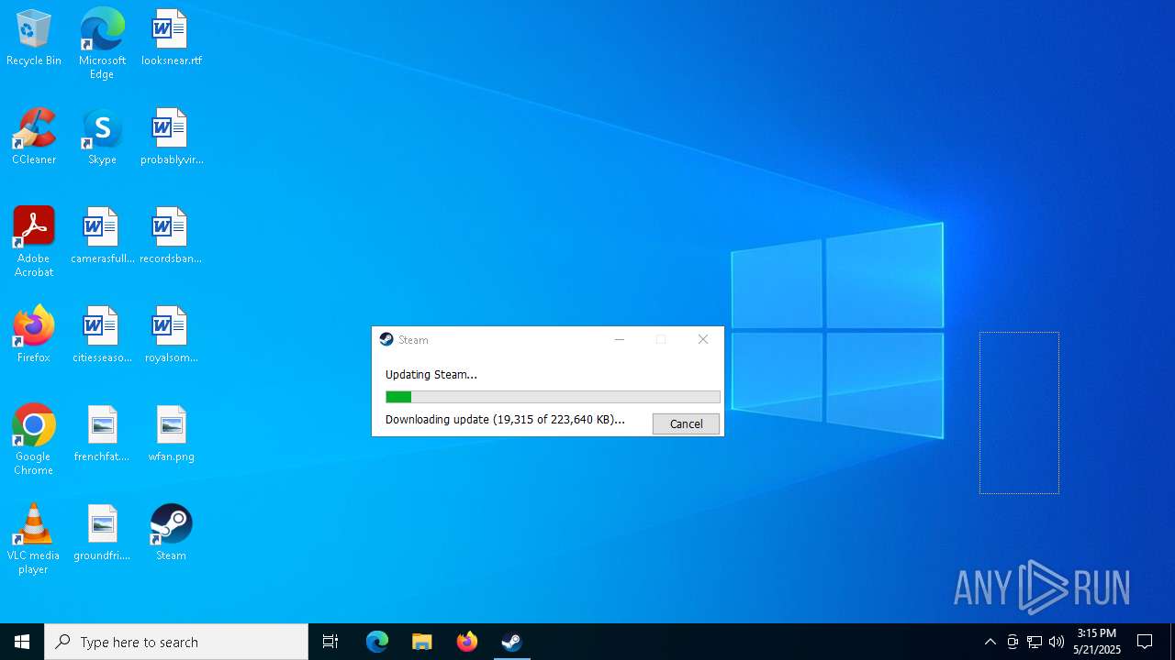The height and width of the screenshot is (660, 1175).
Task: Open File Explorer from the taskbar
Action: click(422, 642)
